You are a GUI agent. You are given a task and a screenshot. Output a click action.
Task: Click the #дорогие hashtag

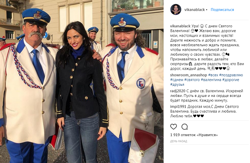coord(231,80)
